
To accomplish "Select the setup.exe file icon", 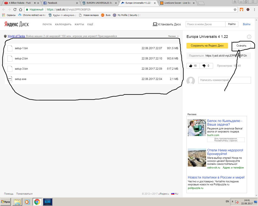I will click(x=10, y=79).
